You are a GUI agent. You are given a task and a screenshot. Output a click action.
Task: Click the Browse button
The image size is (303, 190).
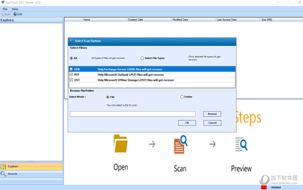[212, 114]
